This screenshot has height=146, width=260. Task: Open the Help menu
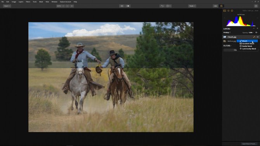[75, 2]
